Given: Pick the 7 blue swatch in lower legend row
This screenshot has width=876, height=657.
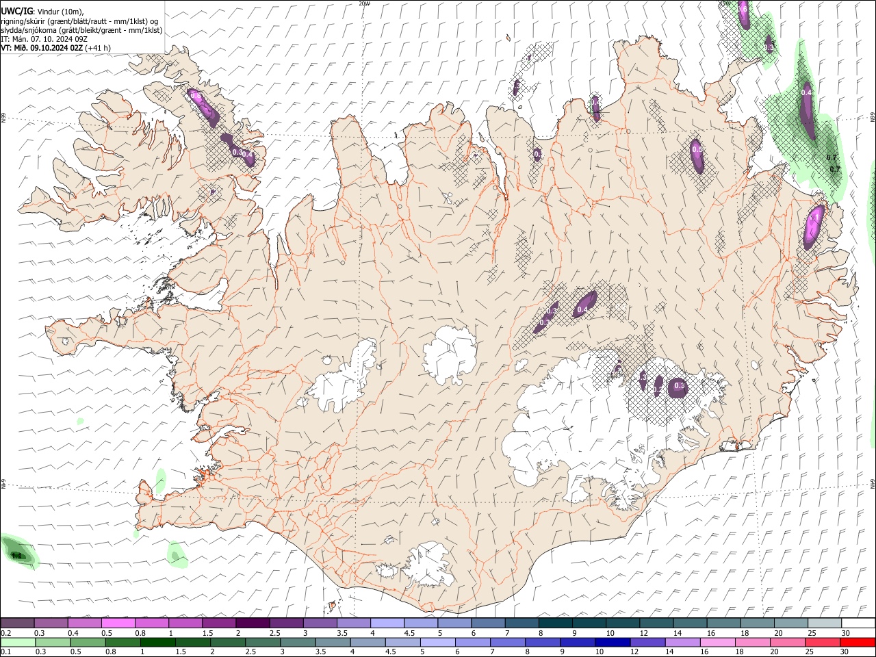Looking at the screenshot, I should (508, 642).
